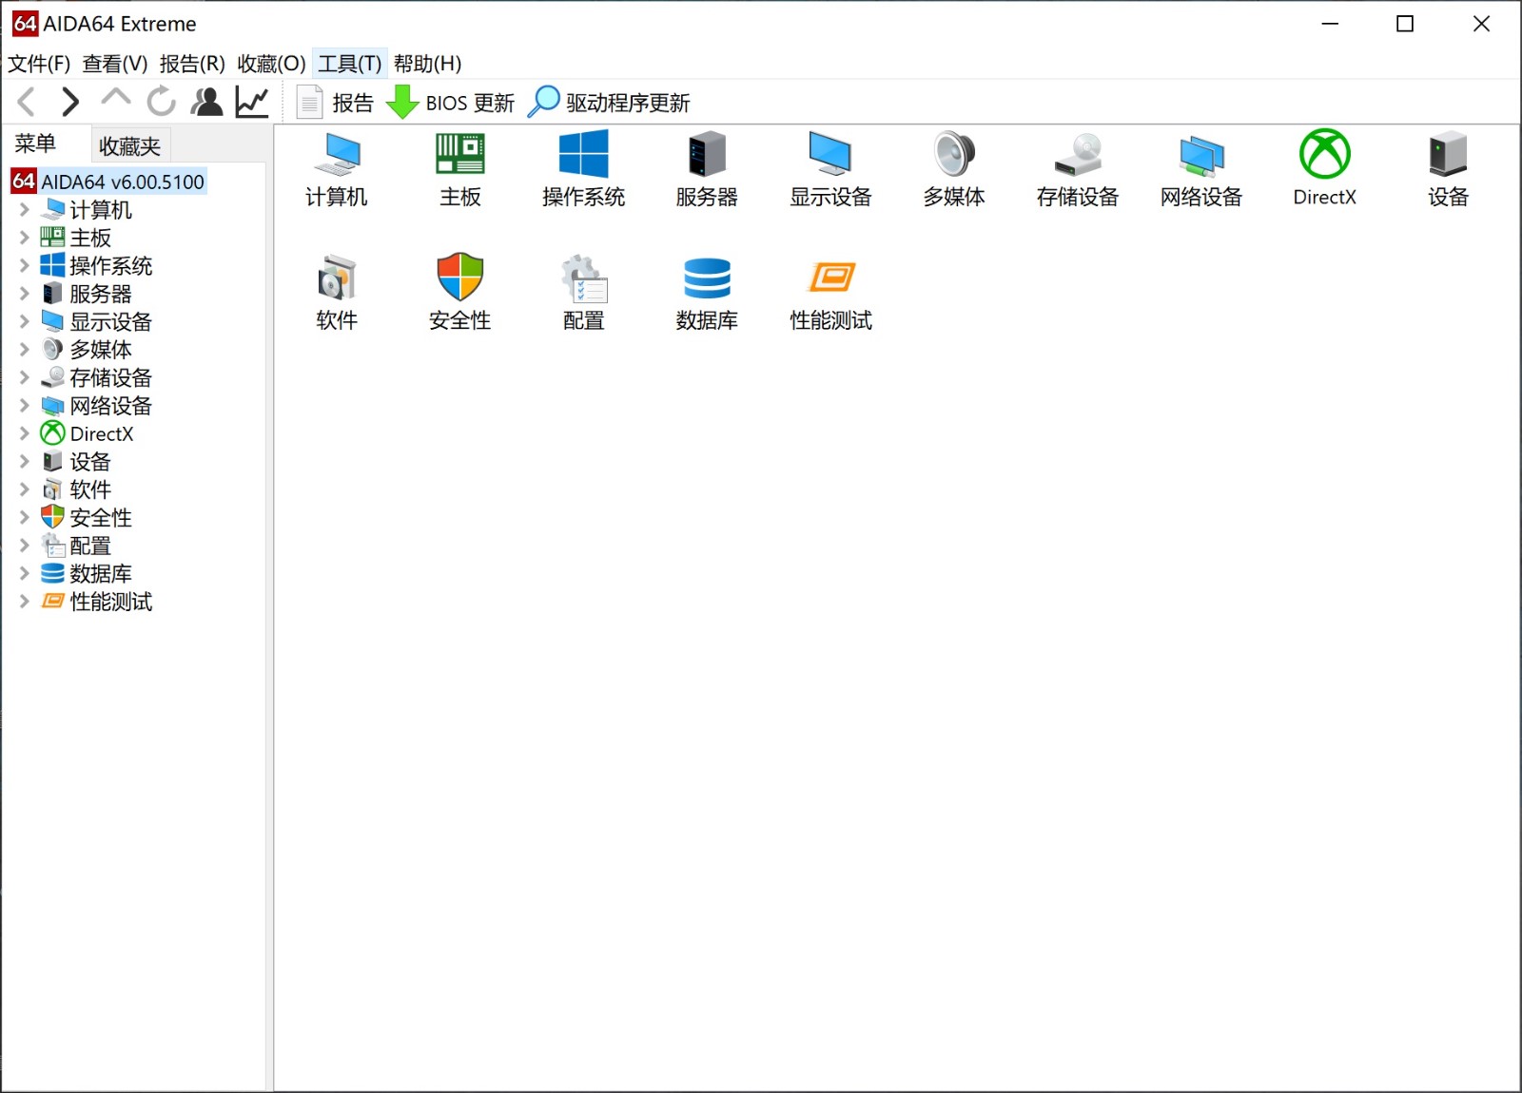Open the 文件(F) menu
The image size is (1522, 1093).
[39, 64]
